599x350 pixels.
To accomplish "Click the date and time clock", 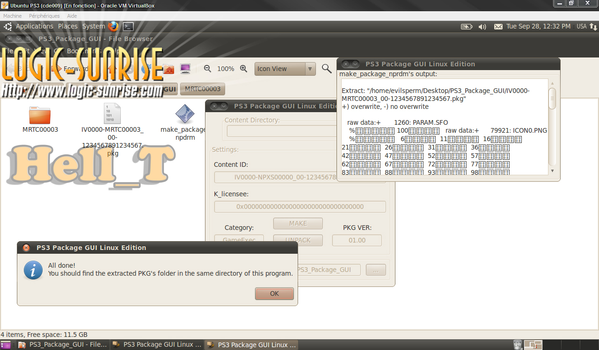I will pyautogui.click(x=538, y=27).
